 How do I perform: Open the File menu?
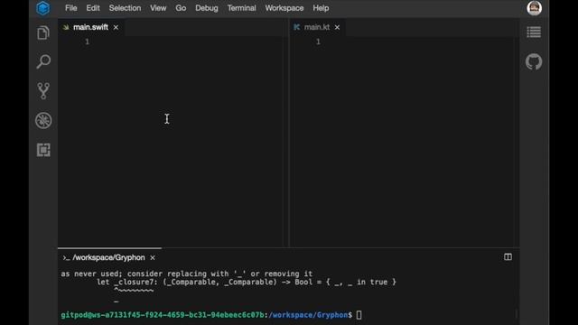pyautogui.click(x=70, y=8)
